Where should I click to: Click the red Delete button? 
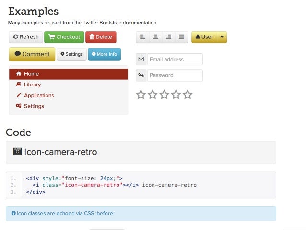pyautogui.click(x=101, y=37)
